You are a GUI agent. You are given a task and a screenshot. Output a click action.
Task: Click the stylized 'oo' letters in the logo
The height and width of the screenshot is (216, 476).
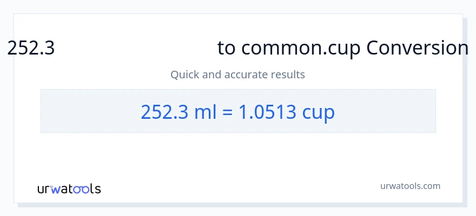tap(80, 189)
